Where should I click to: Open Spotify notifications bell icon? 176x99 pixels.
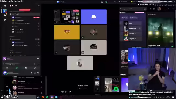[x=150, y=9]
